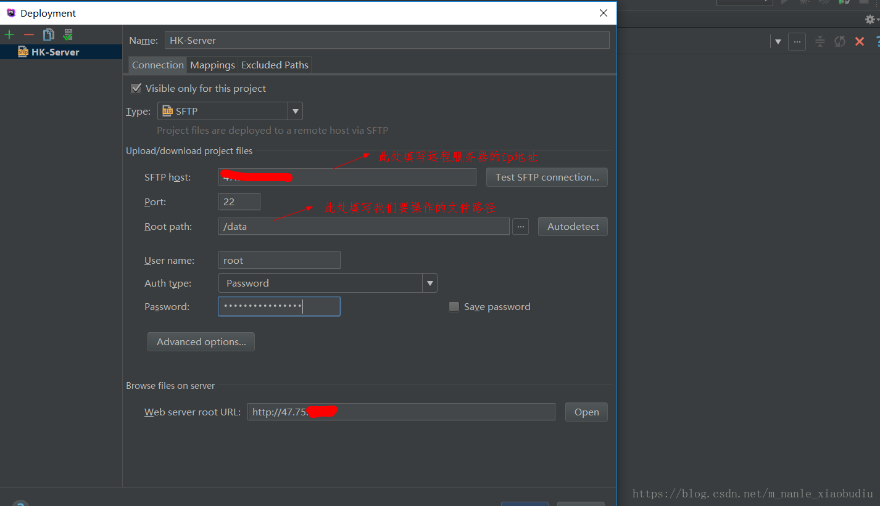Open Advanced options dialog
This screenshot has height=506, width=880.
pyautogui.click(x=201, y=341)
